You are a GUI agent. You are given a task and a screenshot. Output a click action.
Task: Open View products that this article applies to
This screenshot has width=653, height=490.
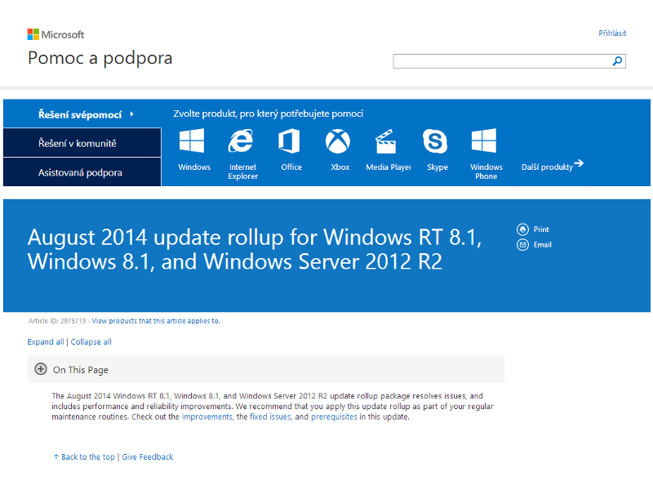(x=156, y=321)
